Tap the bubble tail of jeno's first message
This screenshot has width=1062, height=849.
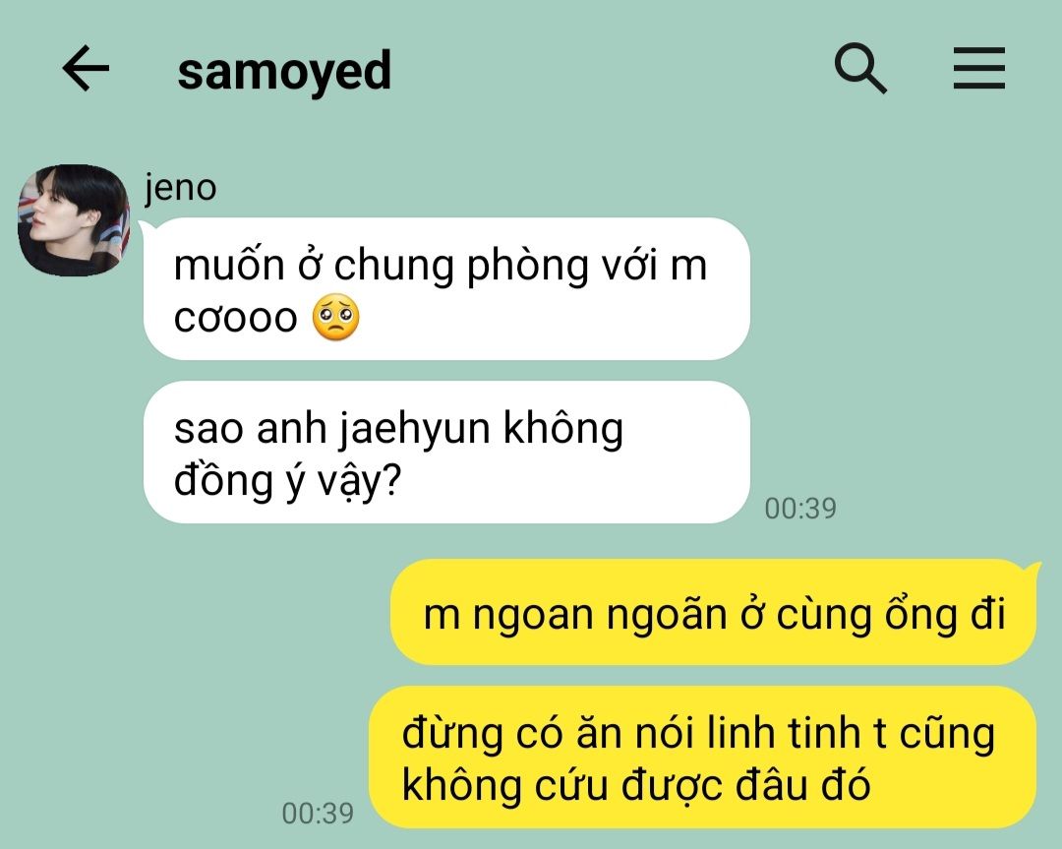(147, 227)
